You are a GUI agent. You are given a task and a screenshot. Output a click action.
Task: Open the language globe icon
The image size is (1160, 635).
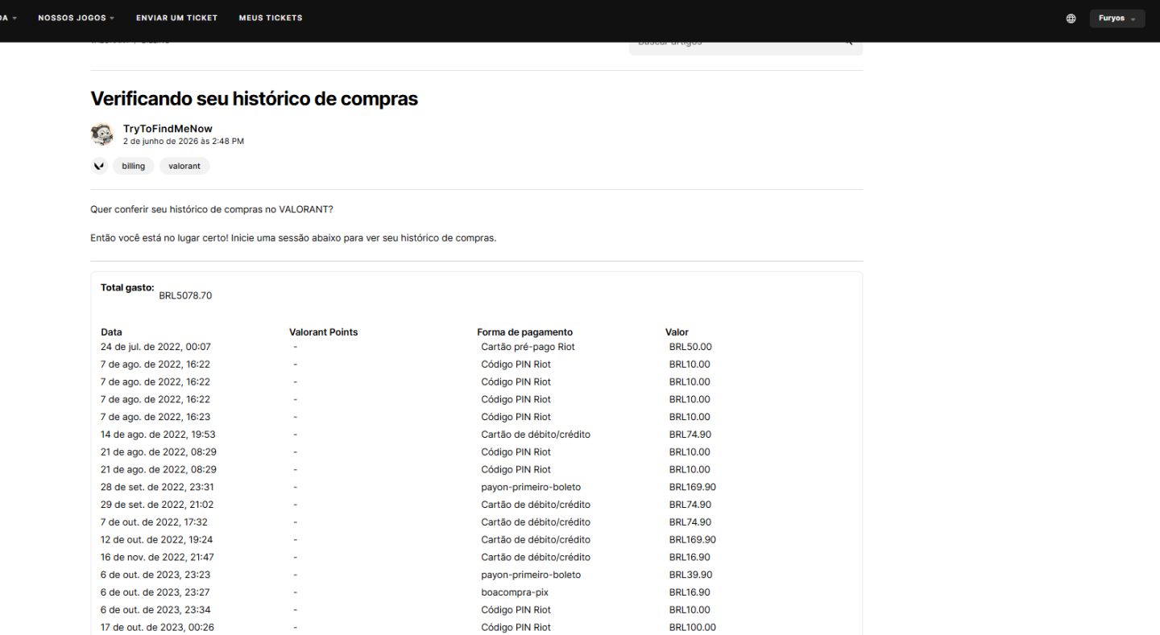click(x=1071, y=19)
